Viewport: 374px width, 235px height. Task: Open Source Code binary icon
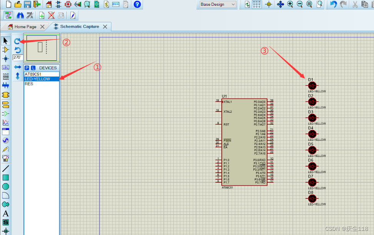[x=116, y=4]
